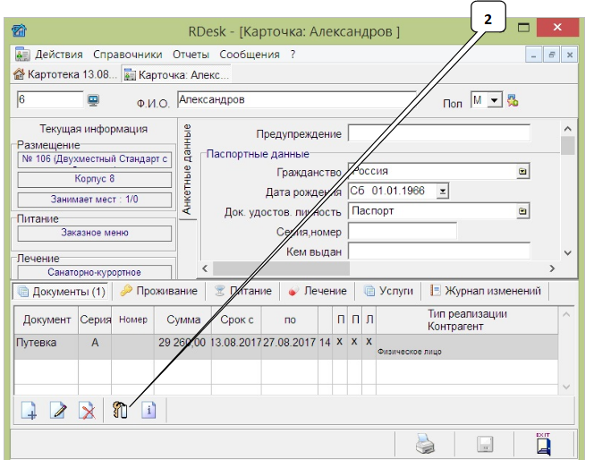Image resolution: width=594 pixels, height=460 pixels.
Task: Close the inner card child window
Action: (x=569, y=55)
